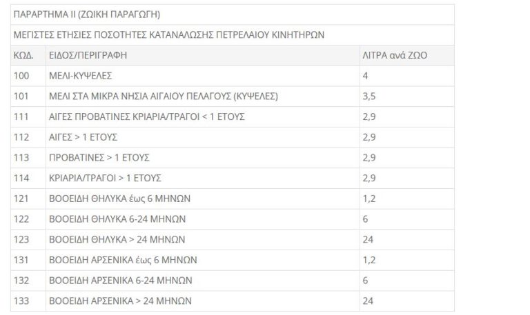Click the ΠΡΟΒΑΤΙΝΕΣ > 1 ΕΤΟΥΣ description
Screen dimensions: 530x315
[x=99, y=158]
